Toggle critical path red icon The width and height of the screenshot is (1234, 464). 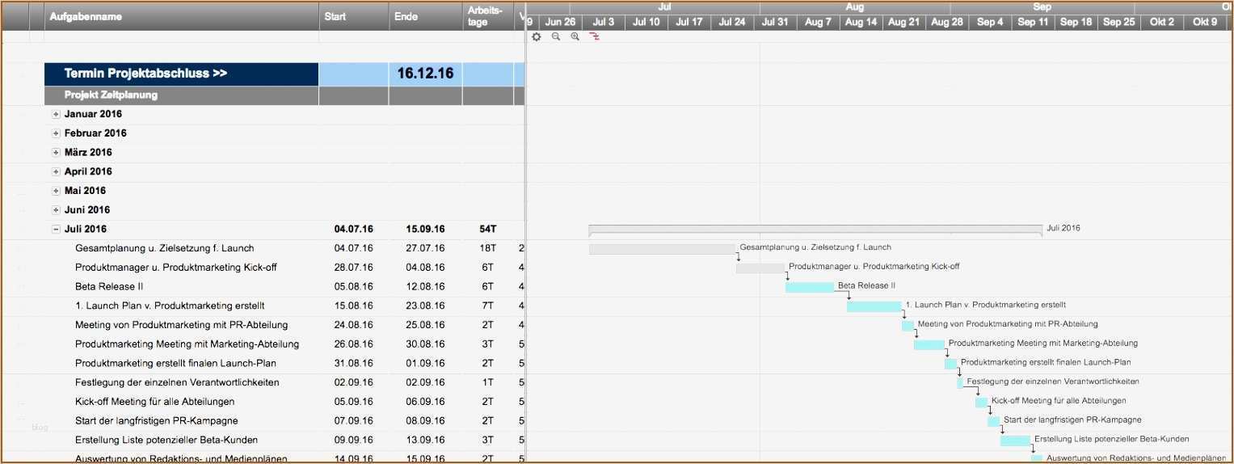tap(595, 36)
